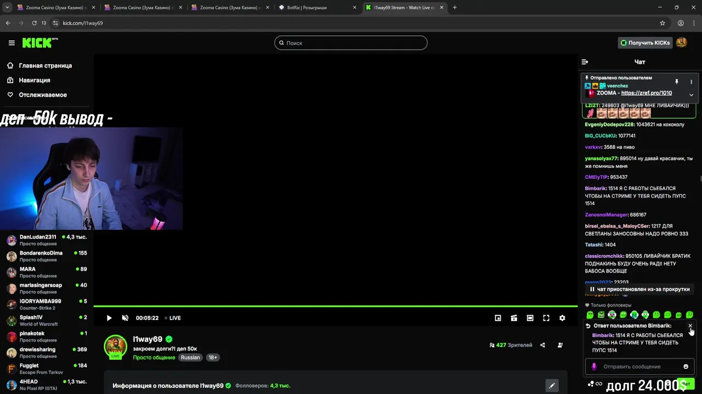Open Fugglet channel
The image size is (702, 394).
click(x=47, y=368)
